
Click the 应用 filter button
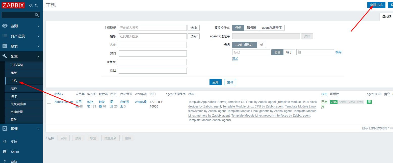click(x=216, y=82)
